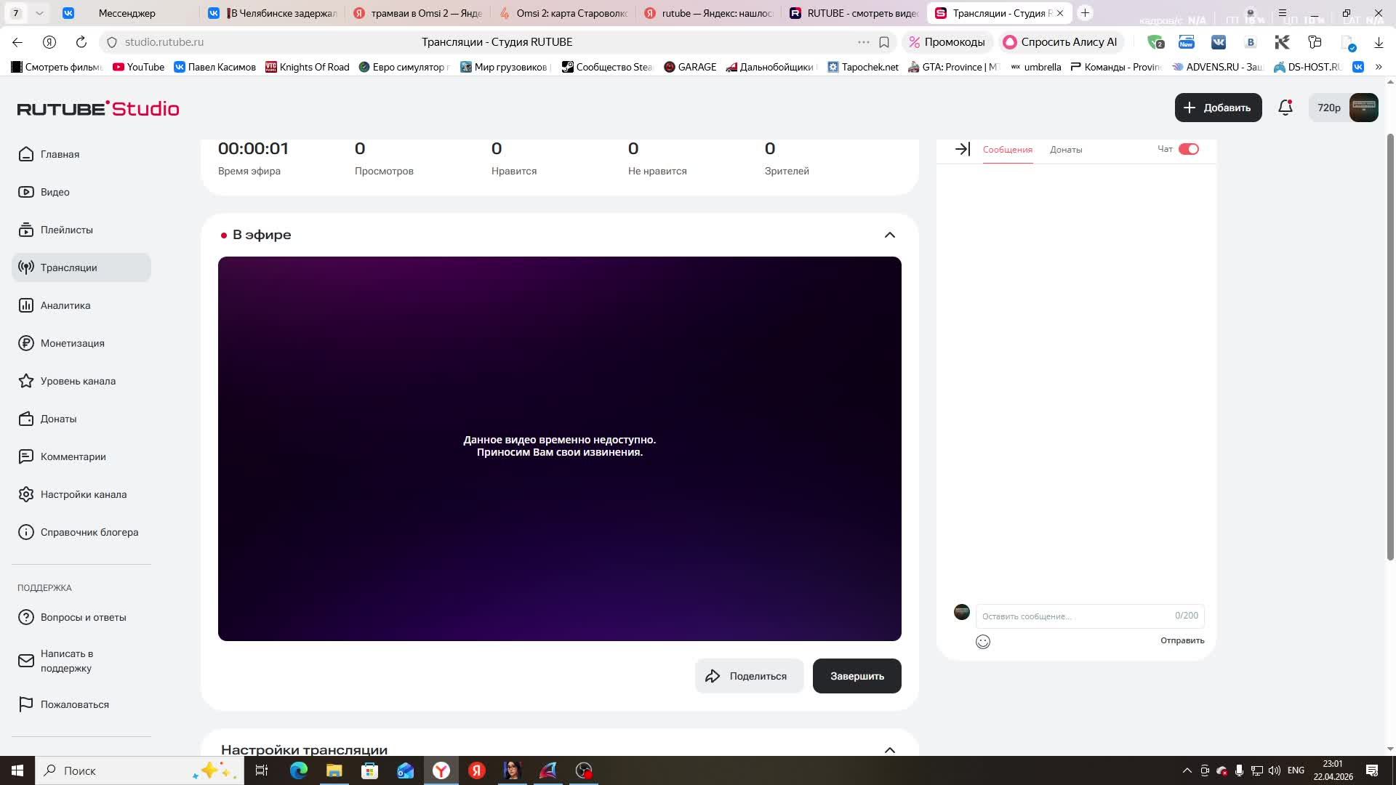Click the Добавить button
1396x785 pixels.
click(1218, 108)
